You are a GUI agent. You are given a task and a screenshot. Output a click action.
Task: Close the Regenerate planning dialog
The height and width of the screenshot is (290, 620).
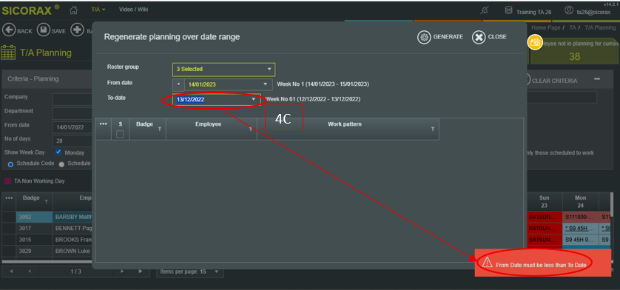479,37
